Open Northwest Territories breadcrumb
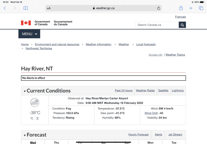The image size is (207, 144). (x=39, y=48)
